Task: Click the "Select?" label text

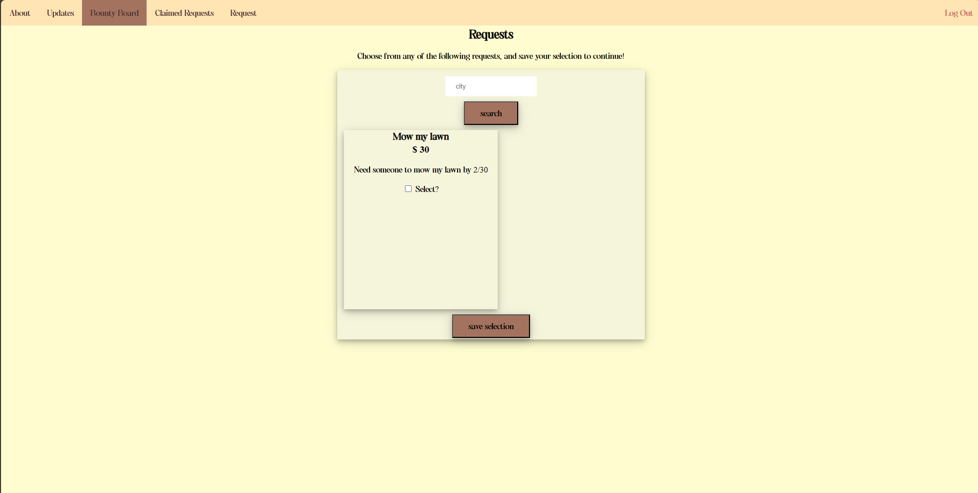Action: [426, 189]
